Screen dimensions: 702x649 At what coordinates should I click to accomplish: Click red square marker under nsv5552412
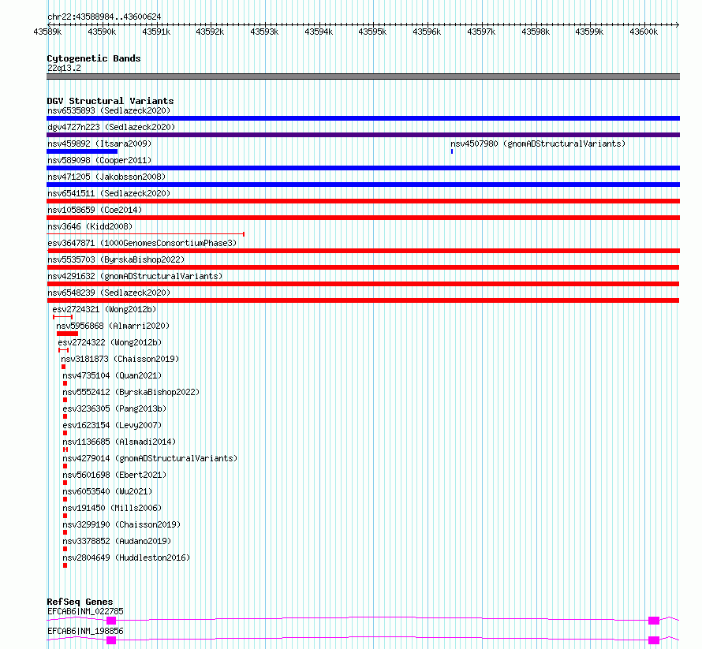tap(65, 400)
